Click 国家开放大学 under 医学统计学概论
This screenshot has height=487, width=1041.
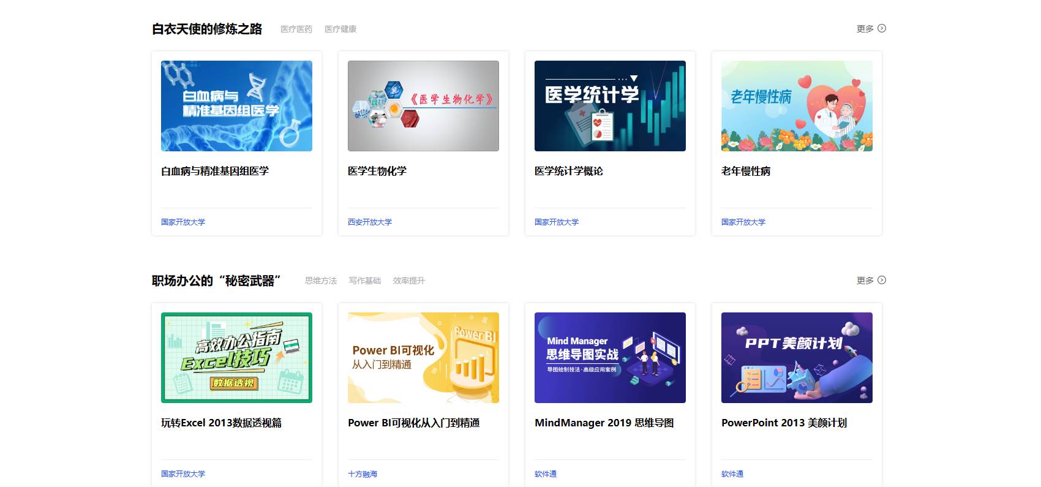tap(557, 222)
